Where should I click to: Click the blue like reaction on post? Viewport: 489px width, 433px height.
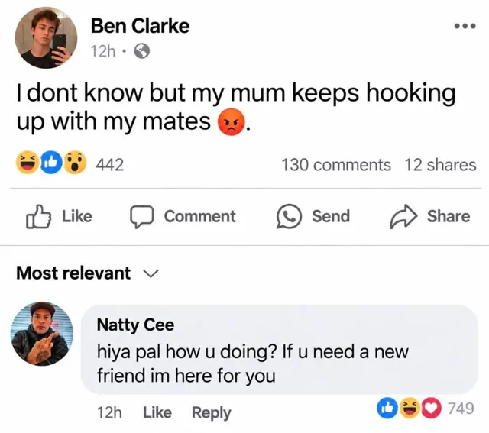[x=51, y=163]
